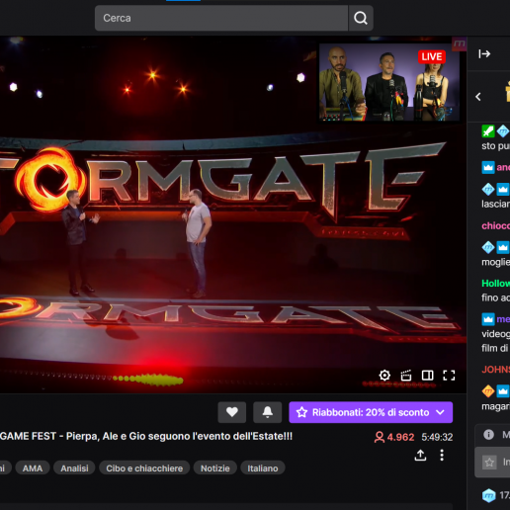Click the search magnifier button
The image size is (510, 510).
(361, 18)
